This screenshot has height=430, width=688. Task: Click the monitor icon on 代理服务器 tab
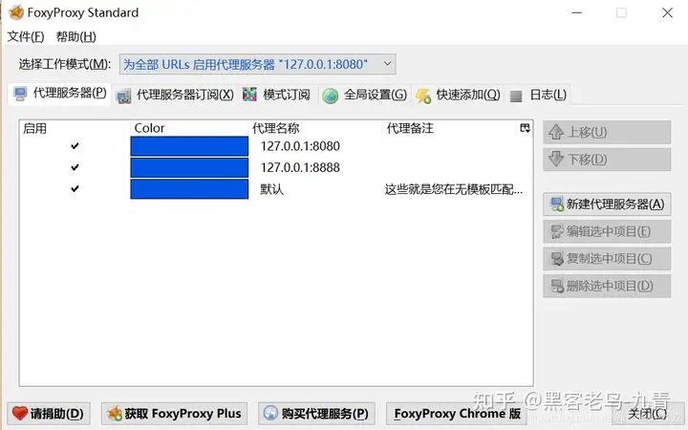coord(20,94)
